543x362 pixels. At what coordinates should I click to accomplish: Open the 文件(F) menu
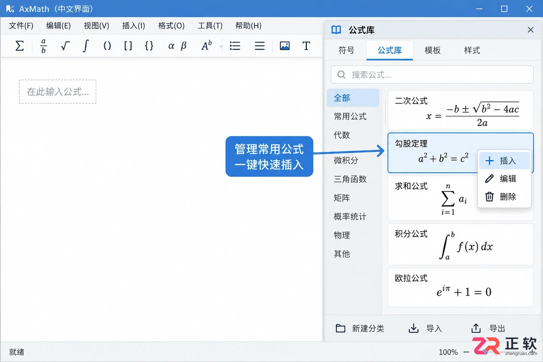click(x=21, y=26)
